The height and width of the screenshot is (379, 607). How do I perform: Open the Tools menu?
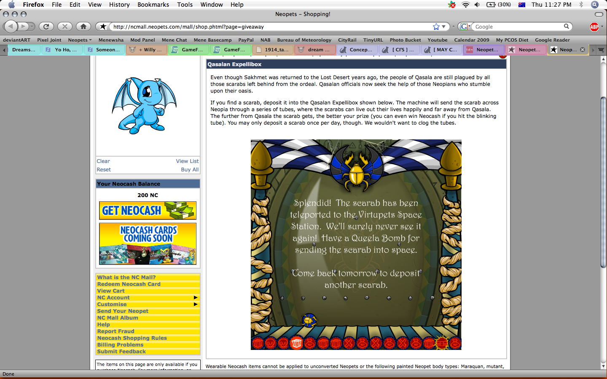click(x=185, y=5)
